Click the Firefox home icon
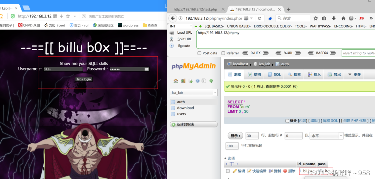375x179 pixels. click(343, 18)
